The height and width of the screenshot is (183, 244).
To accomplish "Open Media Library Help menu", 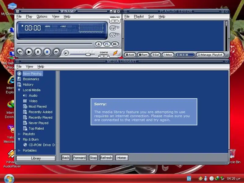I will [x=41, y=66].
